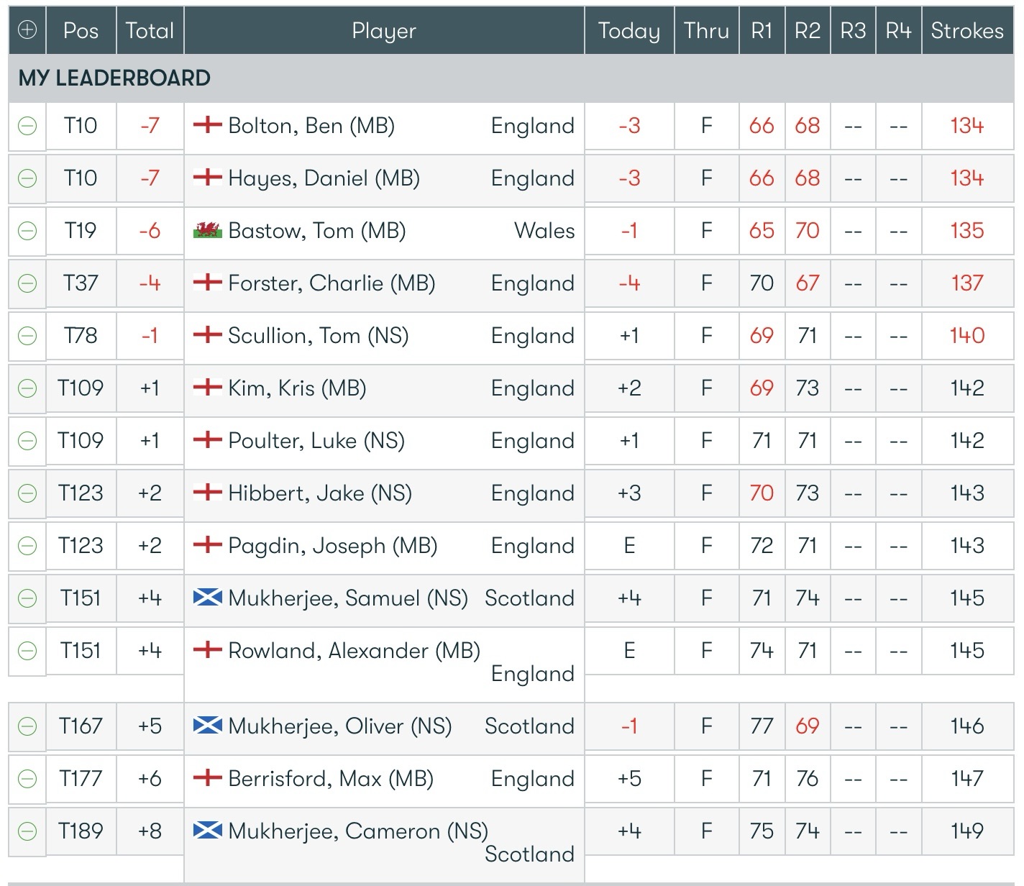
Task: Open Rowland, Alexander (MB) player details
Action: (354, 651)
